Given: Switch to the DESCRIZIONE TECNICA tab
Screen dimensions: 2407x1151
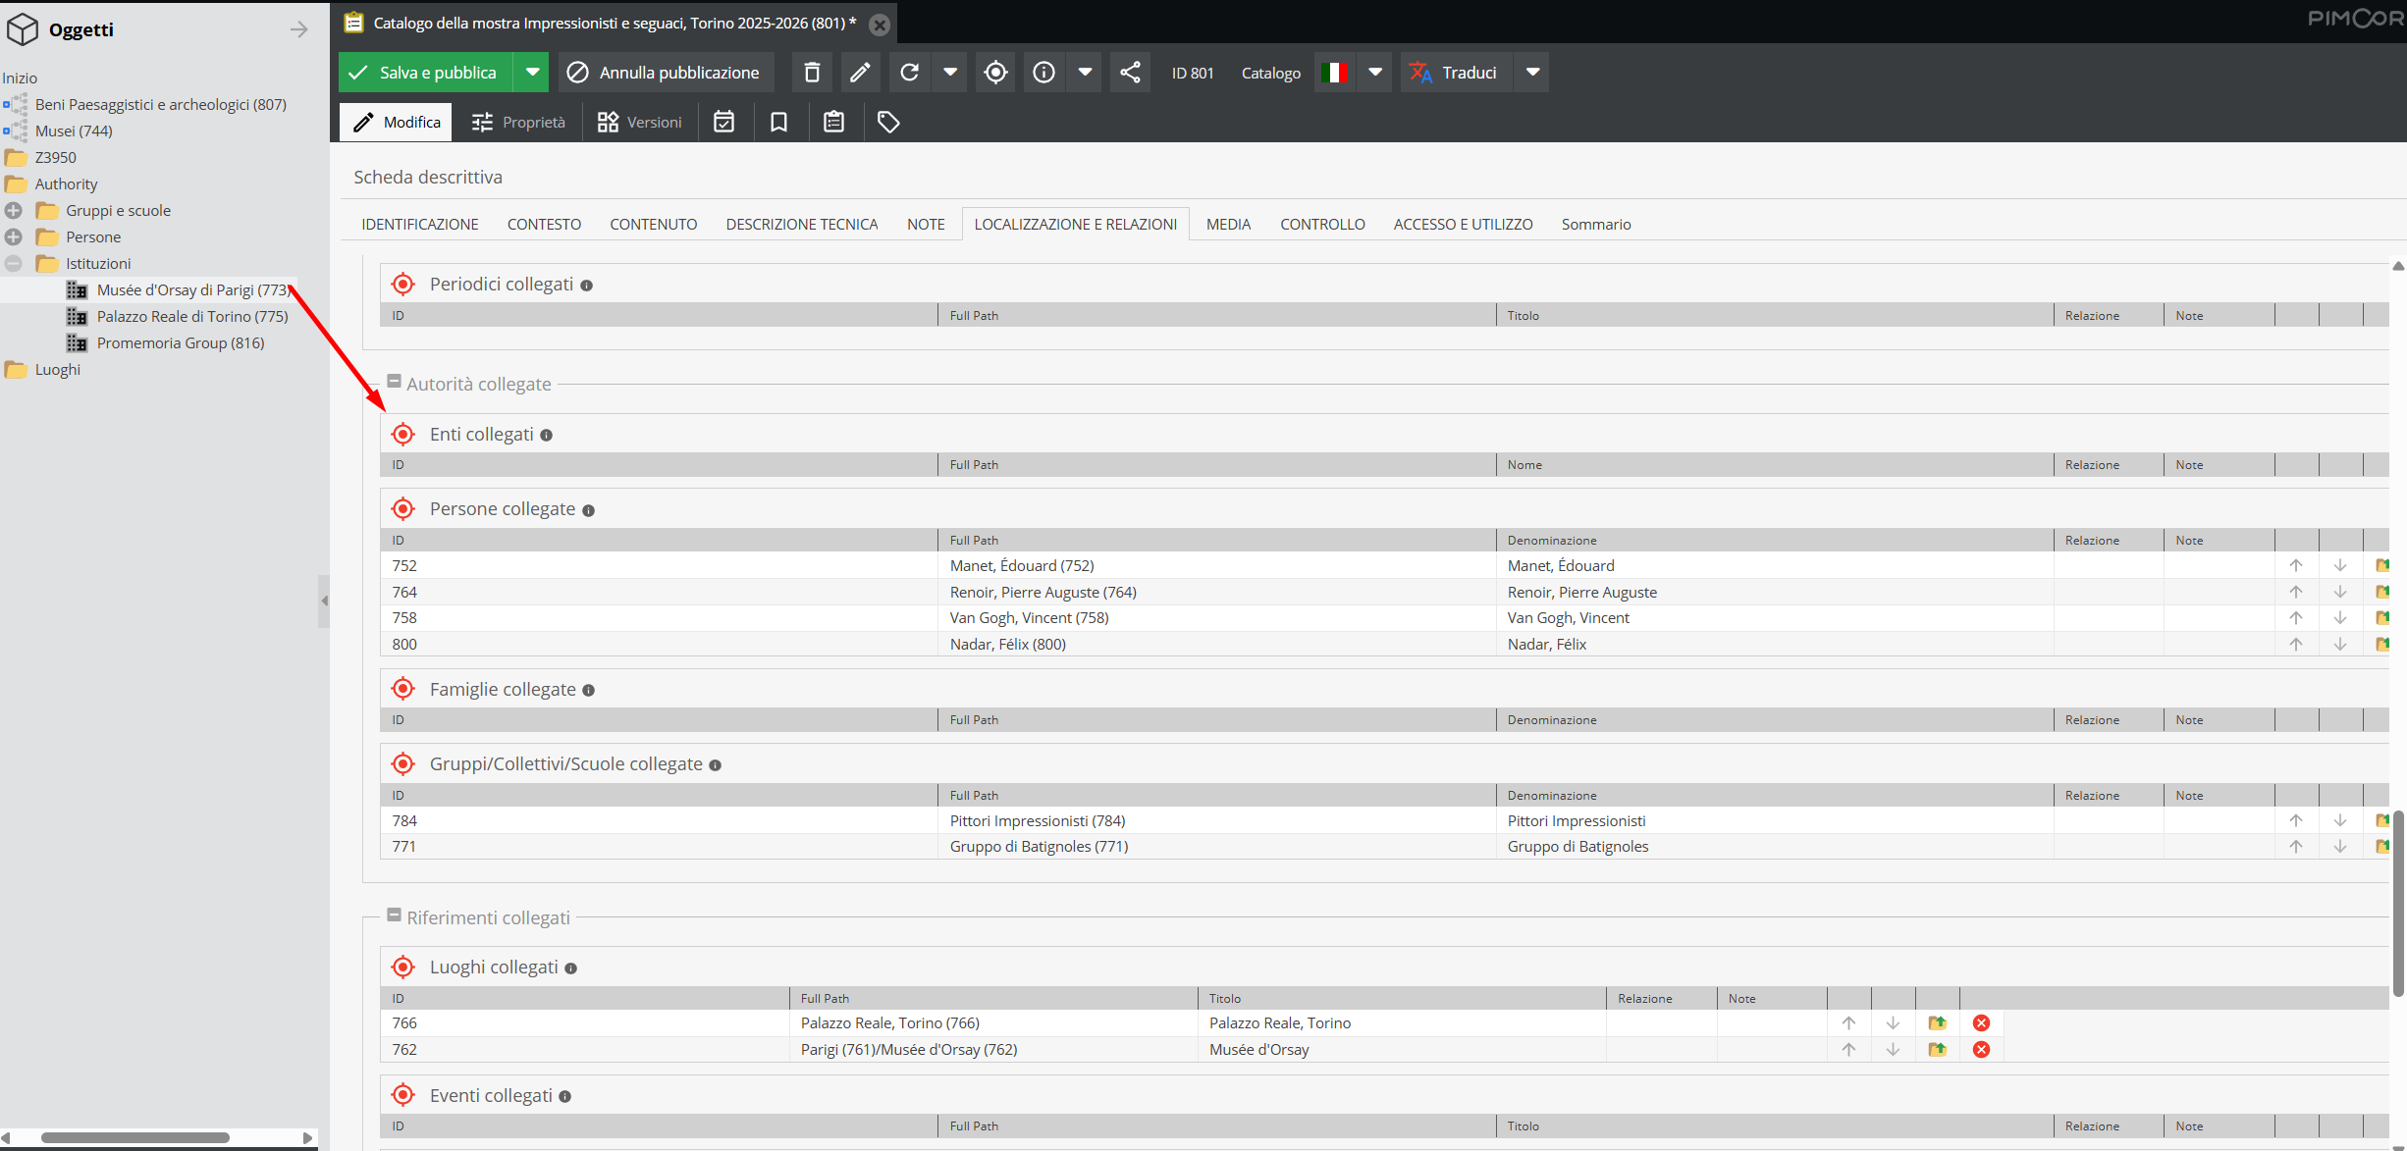Looking at the screenshot, I should [x=802, y=225].
